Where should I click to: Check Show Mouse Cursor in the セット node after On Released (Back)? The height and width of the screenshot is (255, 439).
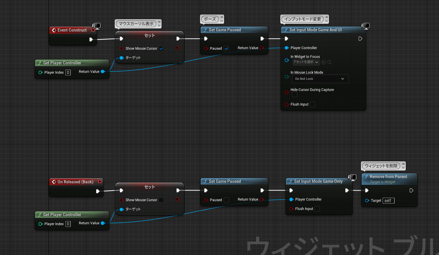point(161,200)
